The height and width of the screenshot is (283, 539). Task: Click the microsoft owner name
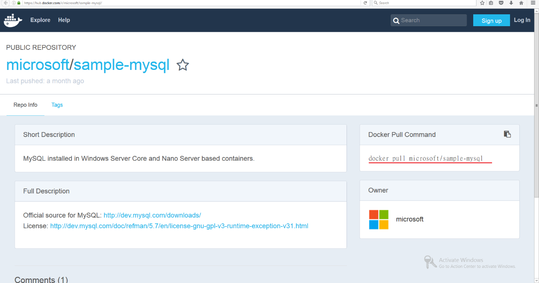tap(410, 219)
